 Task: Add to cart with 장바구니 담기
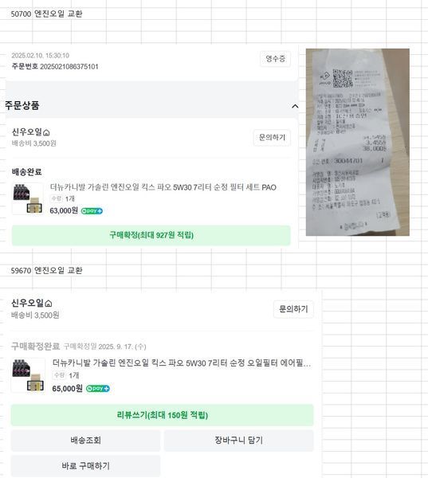click(x=238, y=441)
